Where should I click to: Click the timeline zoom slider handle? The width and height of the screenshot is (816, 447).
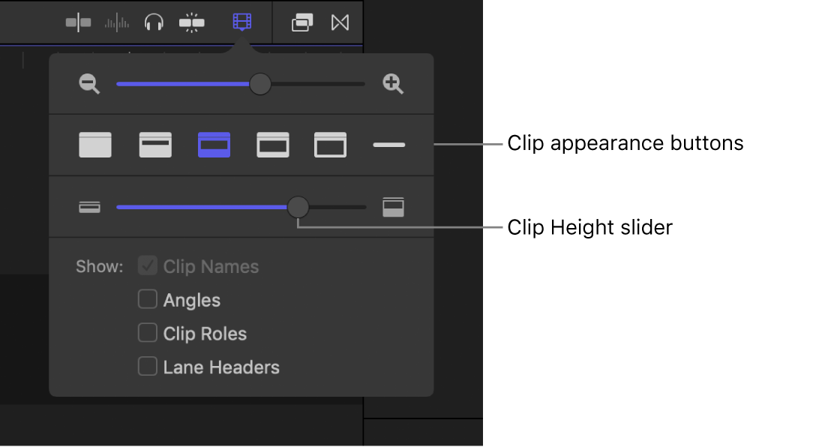[259, 84]
